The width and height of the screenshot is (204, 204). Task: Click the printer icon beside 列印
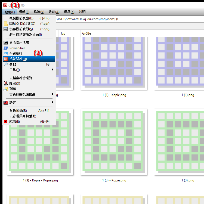tap(6, 89)
